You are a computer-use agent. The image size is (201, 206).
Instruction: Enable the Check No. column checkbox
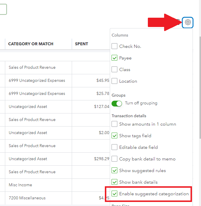[114, 46]
